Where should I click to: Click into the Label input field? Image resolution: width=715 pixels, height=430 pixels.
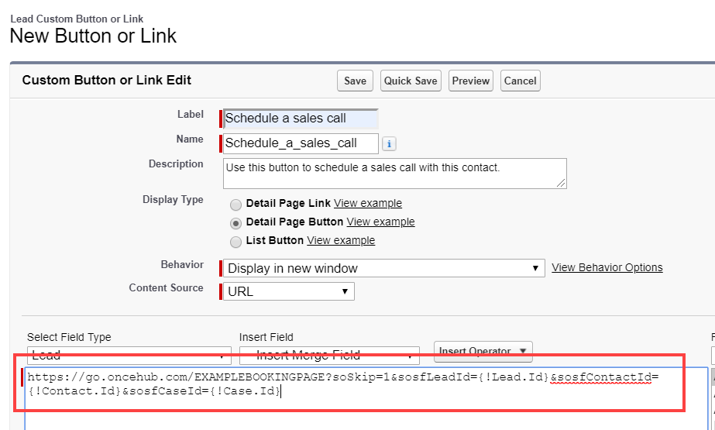tap(301, 119)
